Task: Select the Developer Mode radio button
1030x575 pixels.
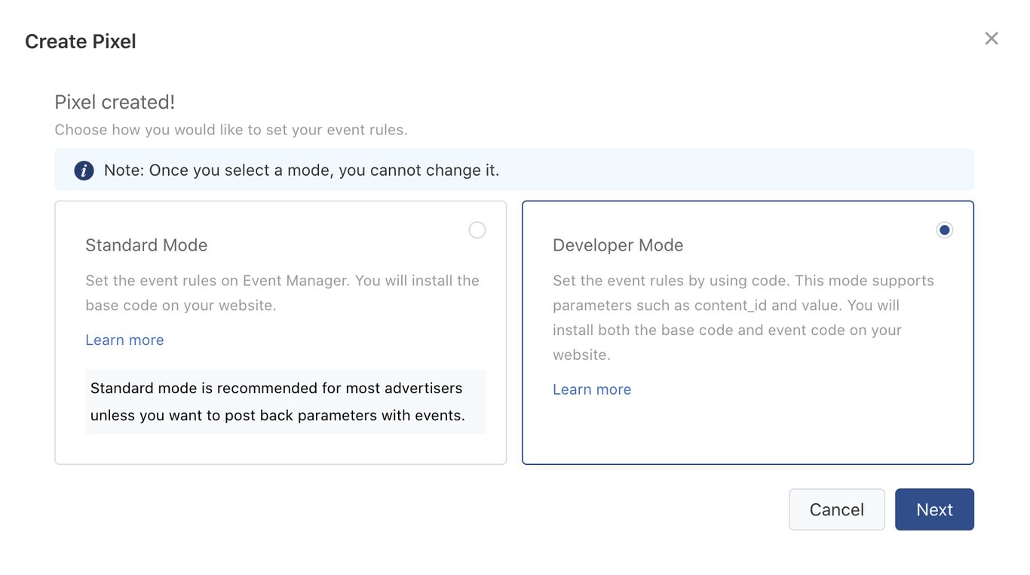Action: coord(944,230)
